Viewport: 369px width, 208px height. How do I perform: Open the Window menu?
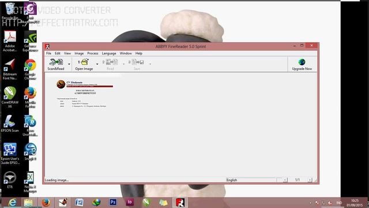point(126,53)
